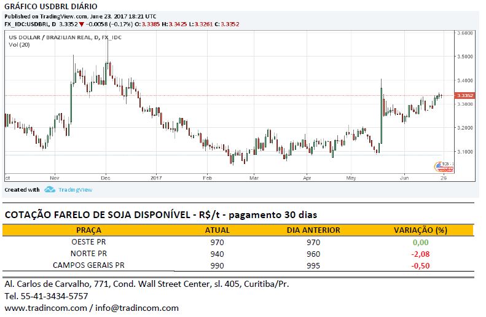Open the TradingView link text

click(76, 190)
